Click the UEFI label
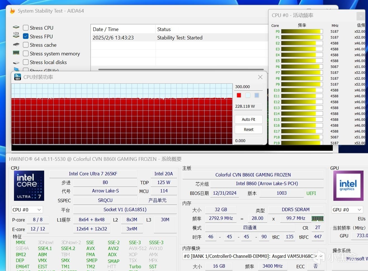The width and height of the screenshot is (368, 271). (311, 193)
